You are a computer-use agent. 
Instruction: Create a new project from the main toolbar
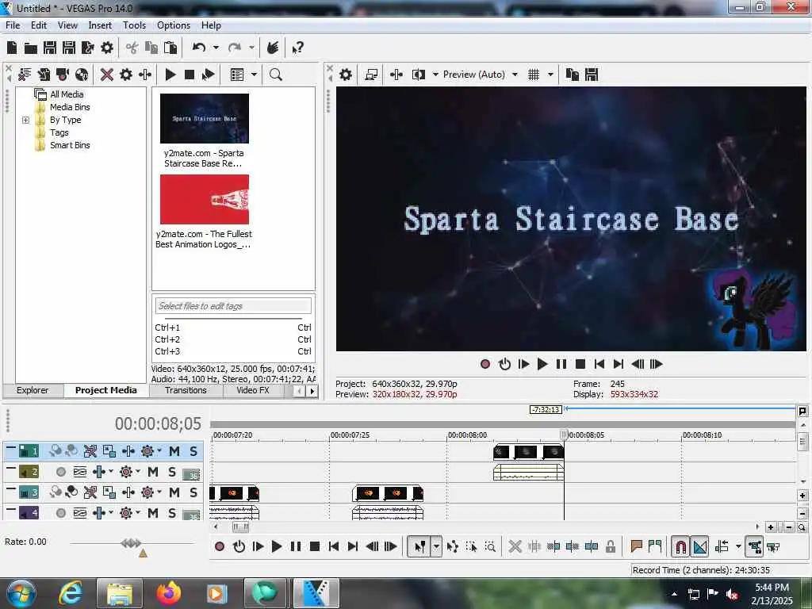[x=12, y=48]
